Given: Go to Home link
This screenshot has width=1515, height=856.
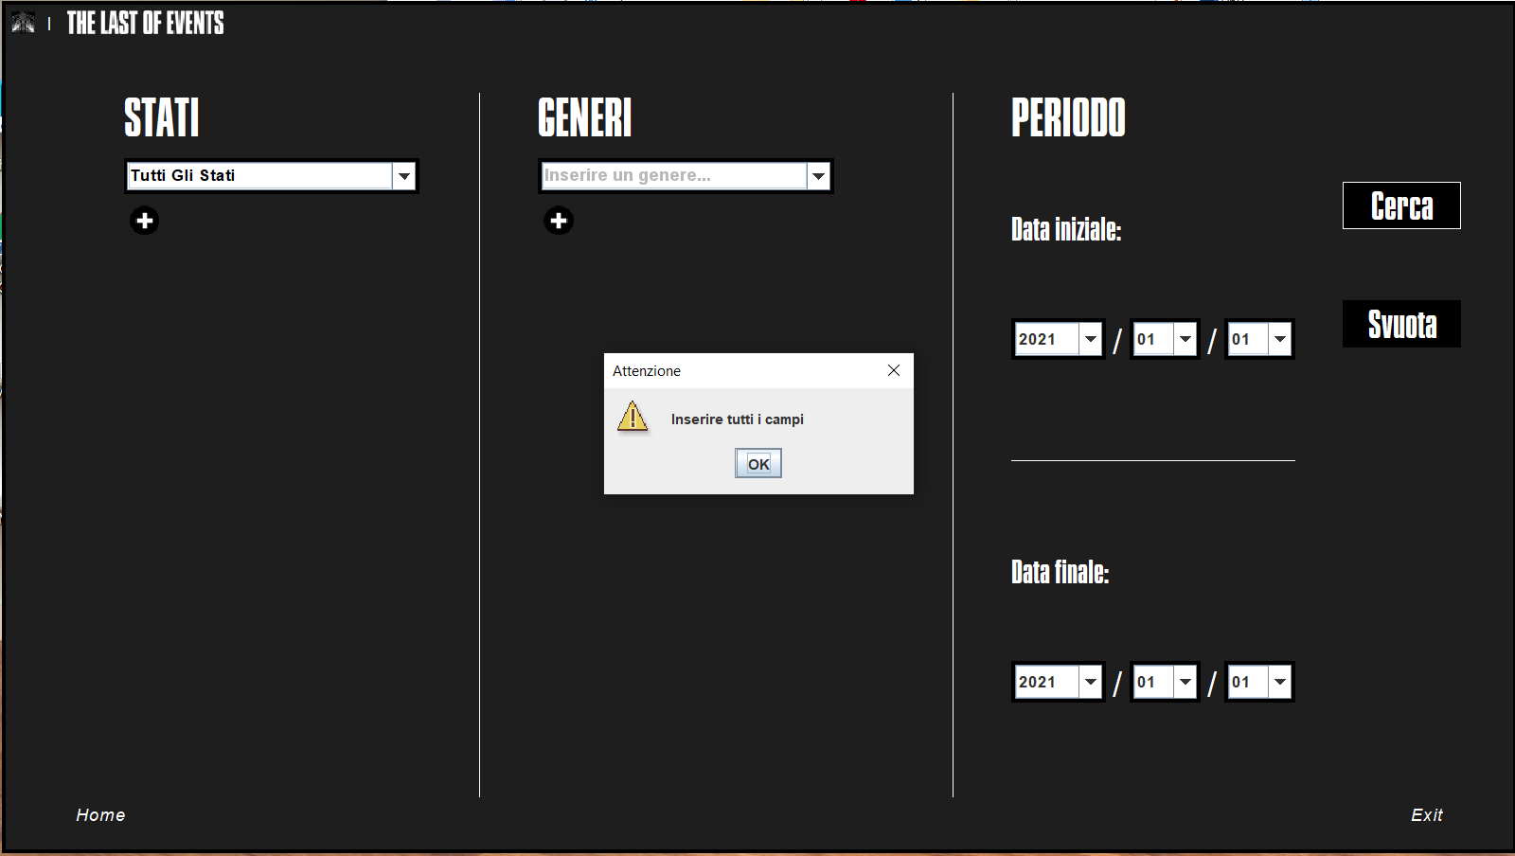Looking at the screenshot, I should (x=100, y=815).
